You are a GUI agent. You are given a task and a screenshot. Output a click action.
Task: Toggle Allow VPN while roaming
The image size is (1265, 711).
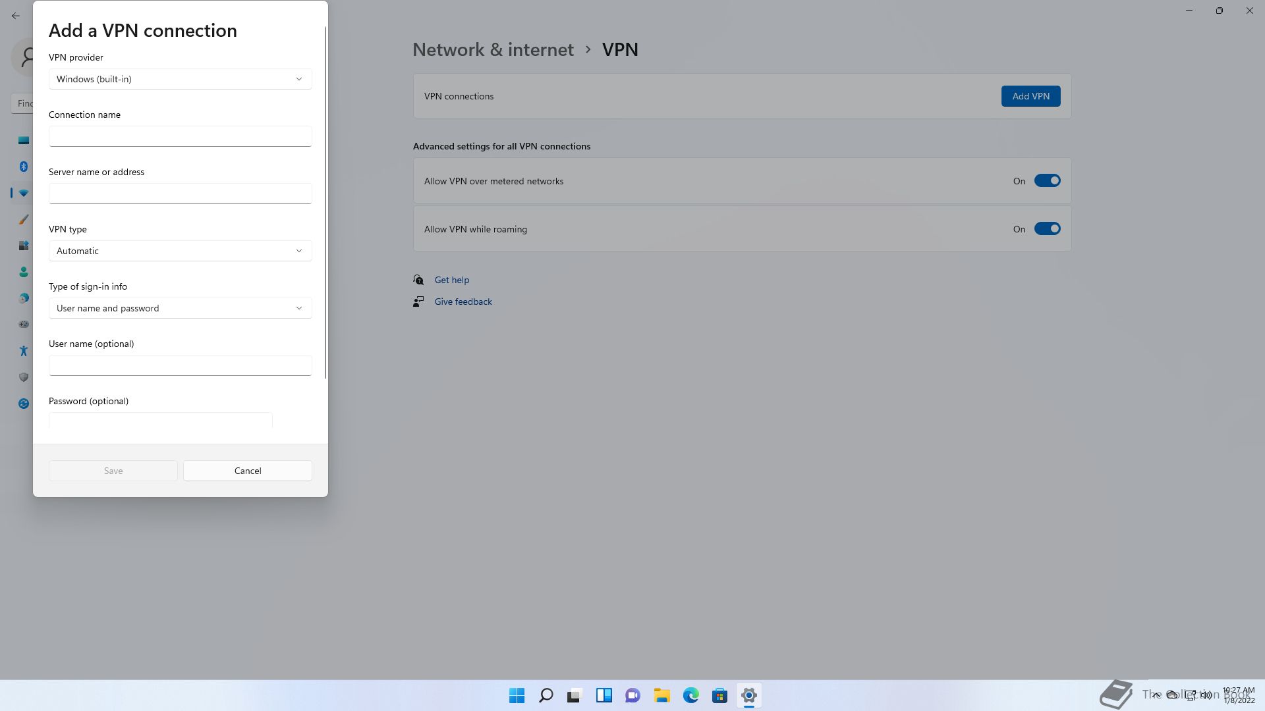(x=1046, y=229)
